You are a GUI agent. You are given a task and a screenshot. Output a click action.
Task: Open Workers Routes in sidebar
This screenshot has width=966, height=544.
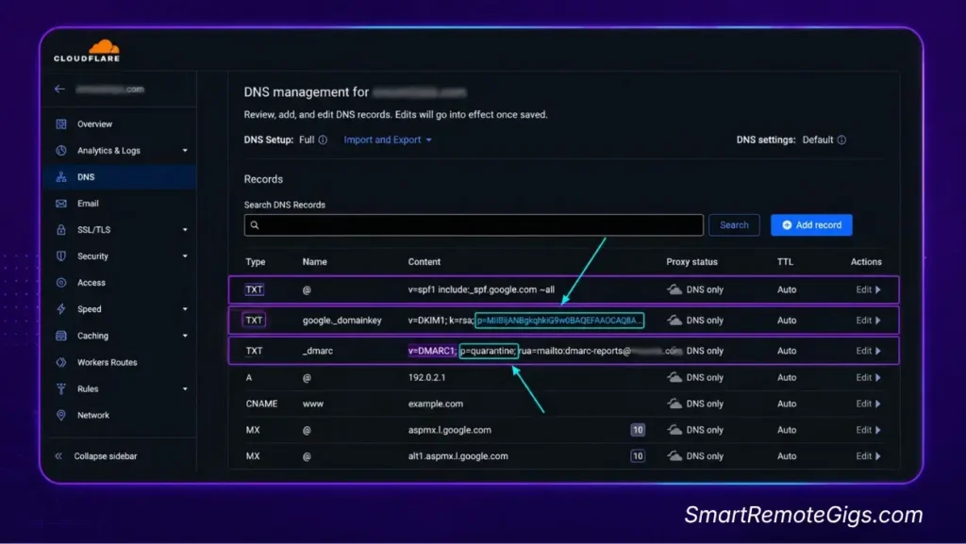pos(108,362)
